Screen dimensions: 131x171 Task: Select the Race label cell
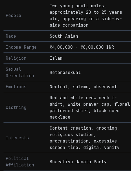coord(11,36)
